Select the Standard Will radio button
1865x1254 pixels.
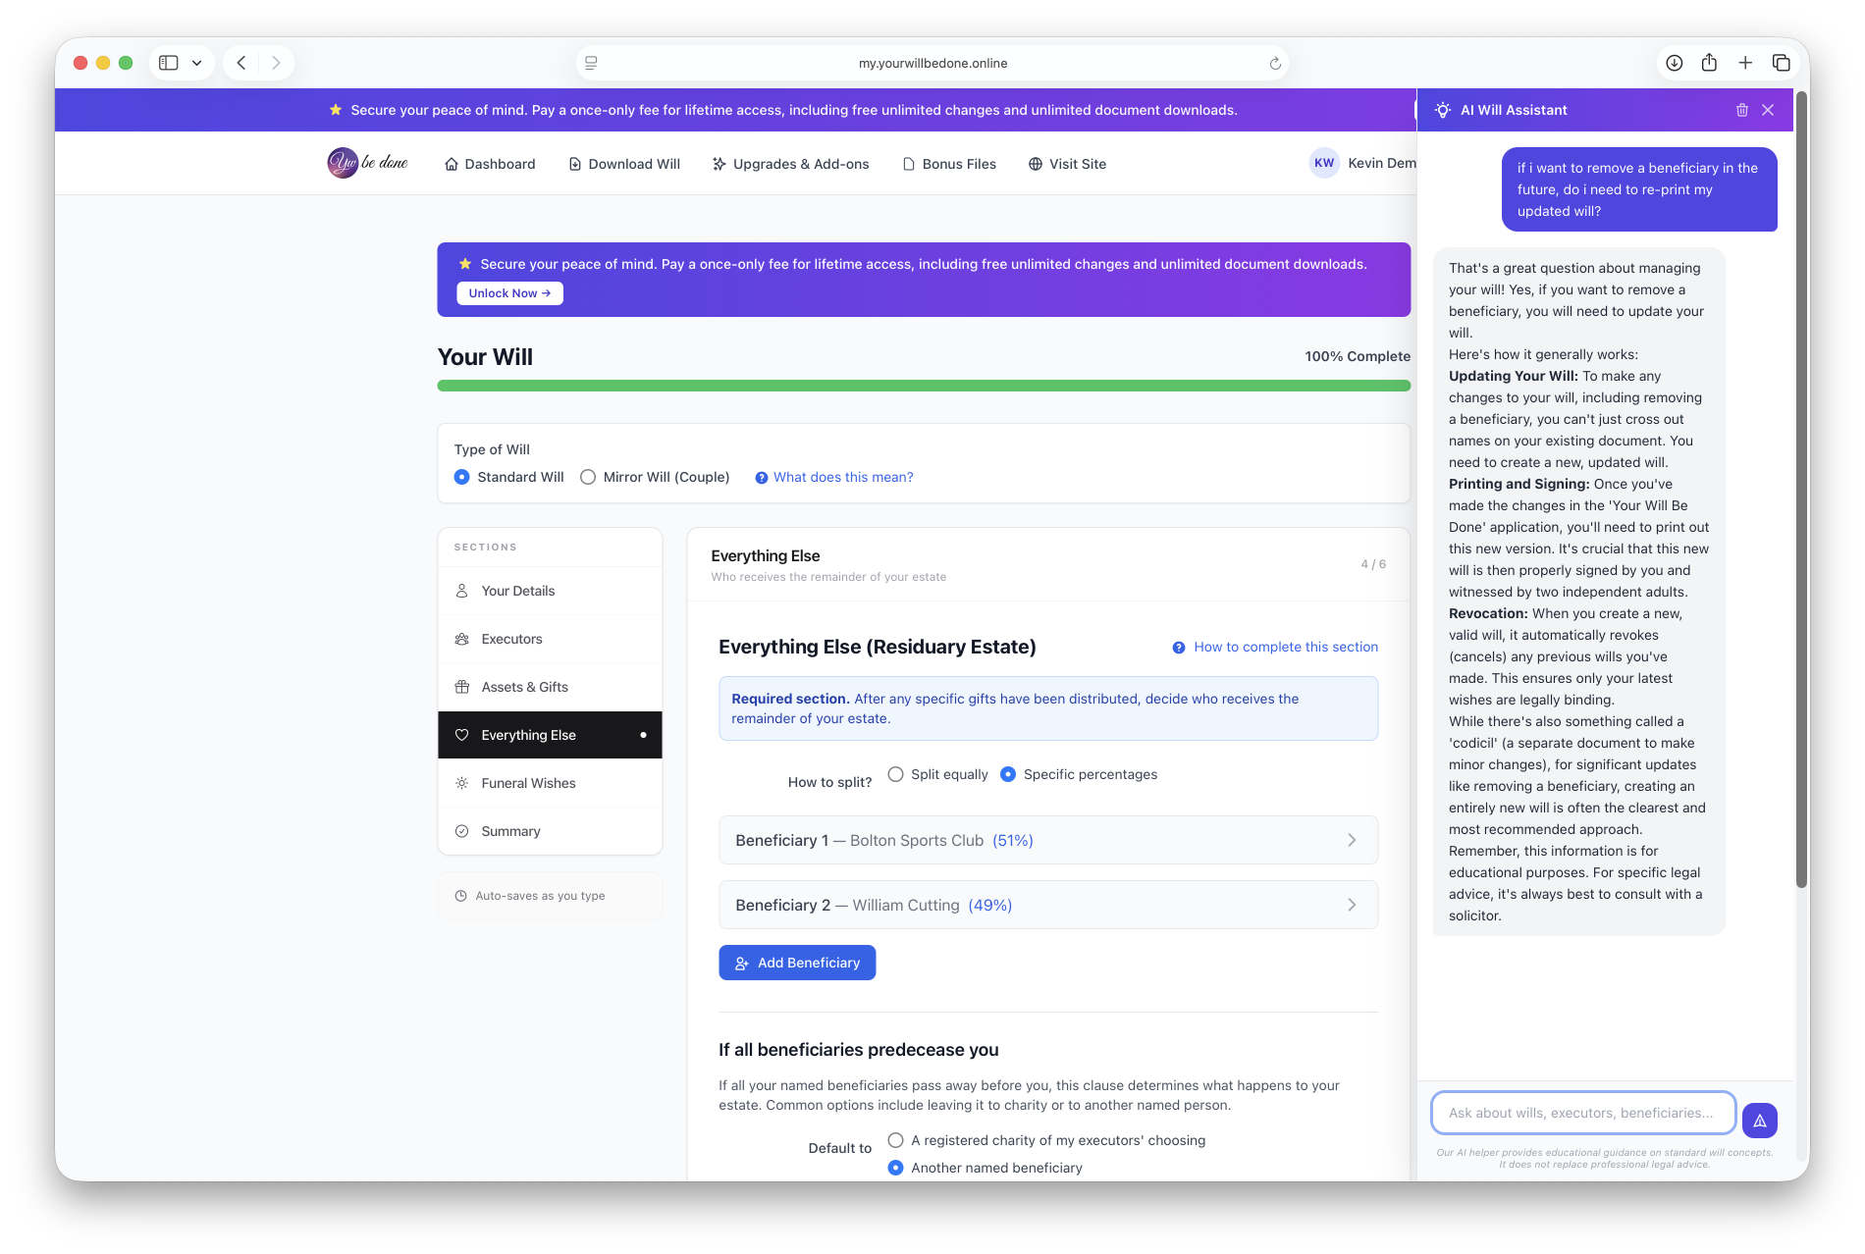tap(461, 477)
